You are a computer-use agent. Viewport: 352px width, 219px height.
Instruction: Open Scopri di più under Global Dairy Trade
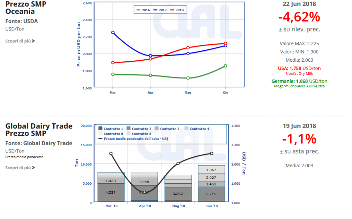tap(20, 168)
